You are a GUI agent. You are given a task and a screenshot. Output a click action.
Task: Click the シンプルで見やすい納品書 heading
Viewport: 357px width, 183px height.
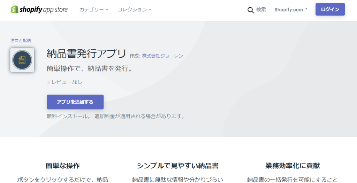click(x=177, y=166)
